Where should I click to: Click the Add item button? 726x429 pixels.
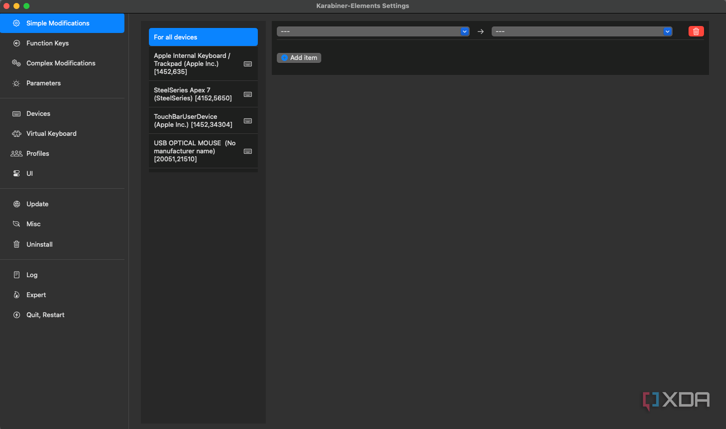[299, 58]
